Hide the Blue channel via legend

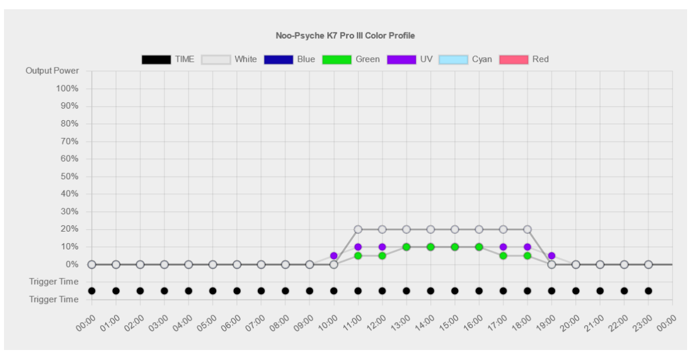[289, 59]
